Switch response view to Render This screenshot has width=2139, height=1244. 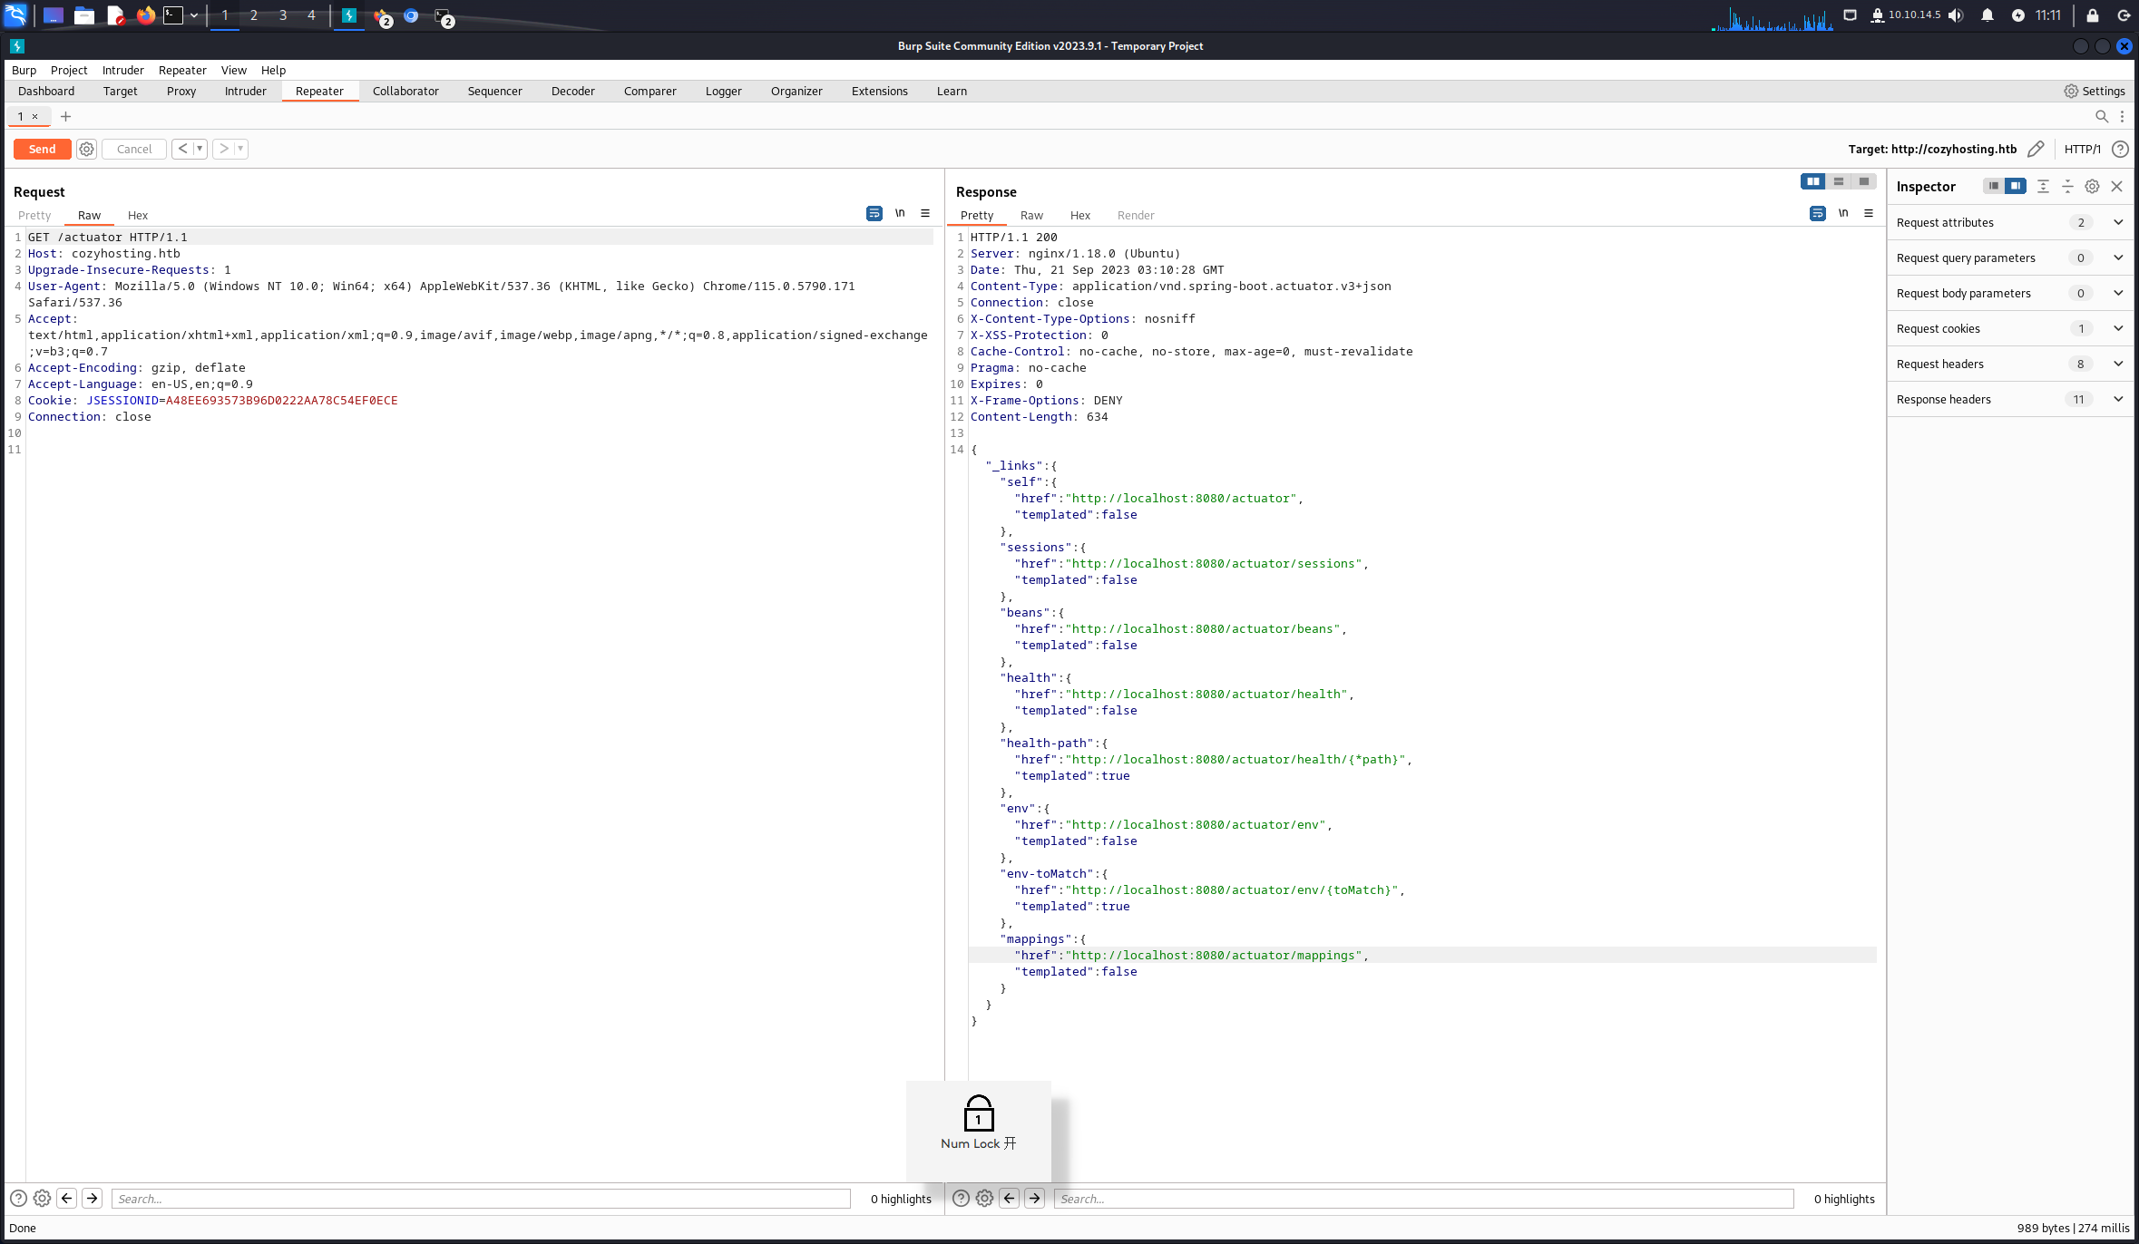tap(1136, 215)
